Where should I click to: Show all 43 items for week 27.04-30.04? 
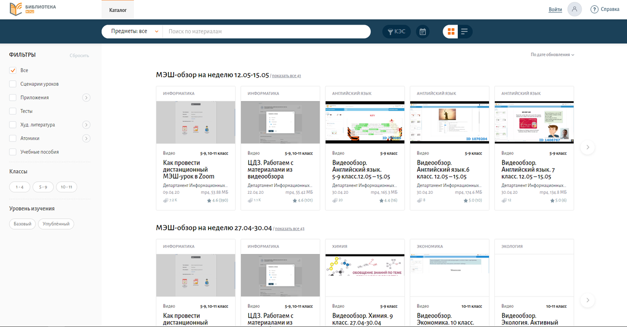[289, 229]
